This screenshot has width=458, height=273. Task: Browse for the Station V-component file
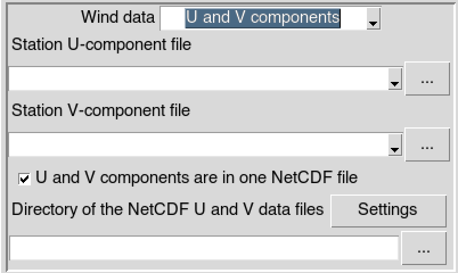(427, 144)
